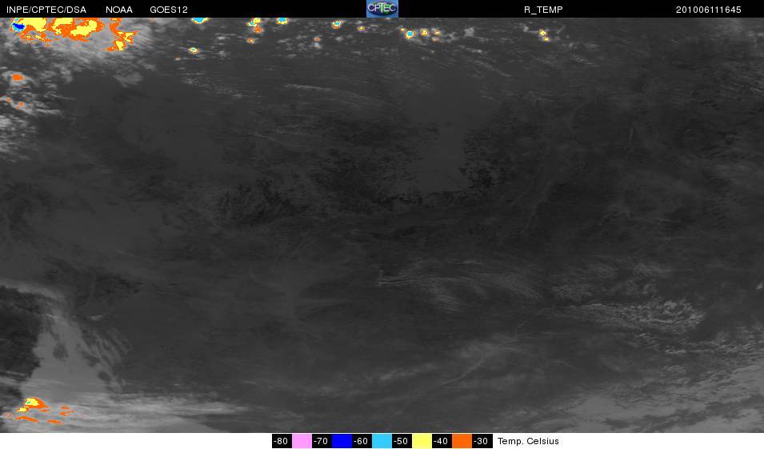Click the pink -80 color swatch
This screenshot has width=764, height=449.
coord(302,441)
